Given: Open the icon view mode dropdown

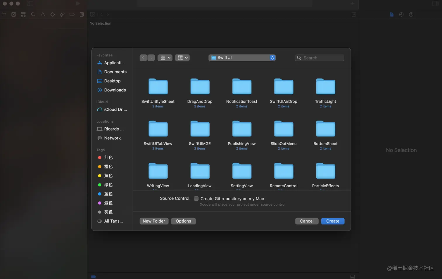Looking at the screenshot, I should tap(165, 58).
